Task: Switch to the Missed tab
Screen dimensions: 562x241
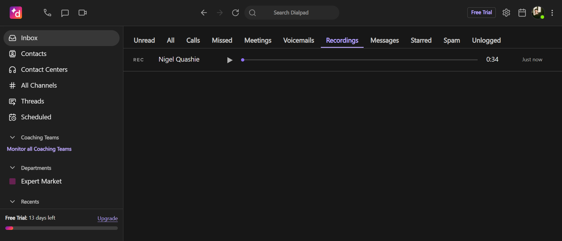Action: pyautogui.click(x=222, y=40)
